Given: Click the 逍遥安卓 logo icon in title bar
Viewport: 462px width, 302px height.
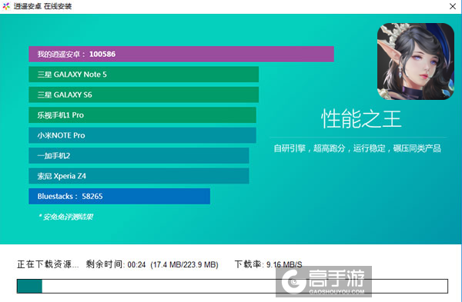Looking at the screenshot, I should pos(6,6).
